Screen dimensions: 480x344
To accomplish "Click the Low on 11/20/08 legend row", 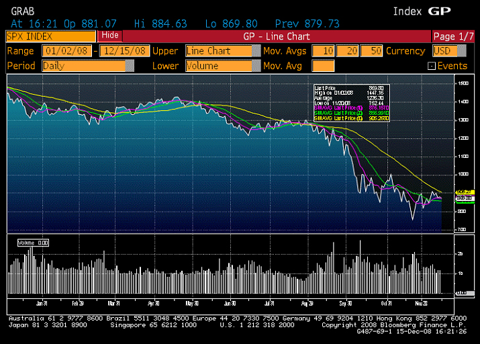I will click(x=352, y=103).
